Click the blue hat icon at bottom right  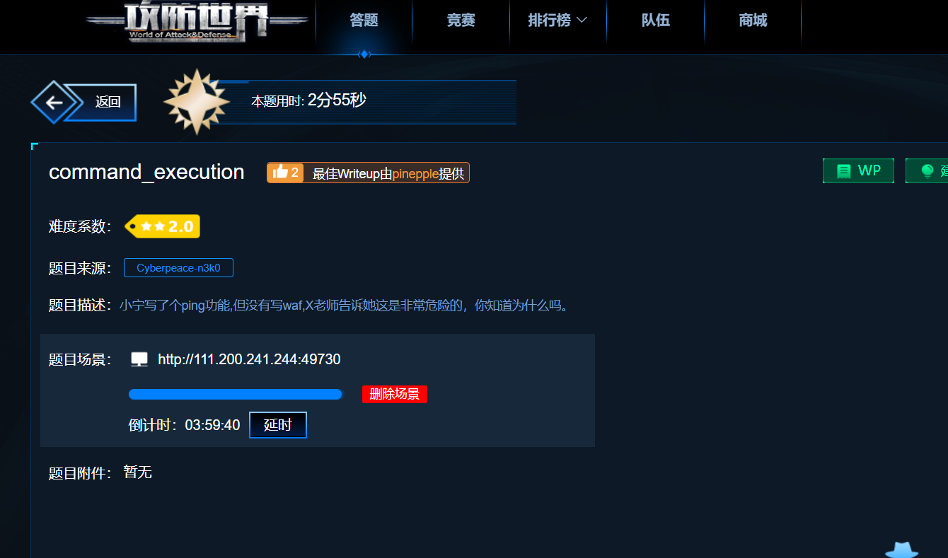pos(902,550)
